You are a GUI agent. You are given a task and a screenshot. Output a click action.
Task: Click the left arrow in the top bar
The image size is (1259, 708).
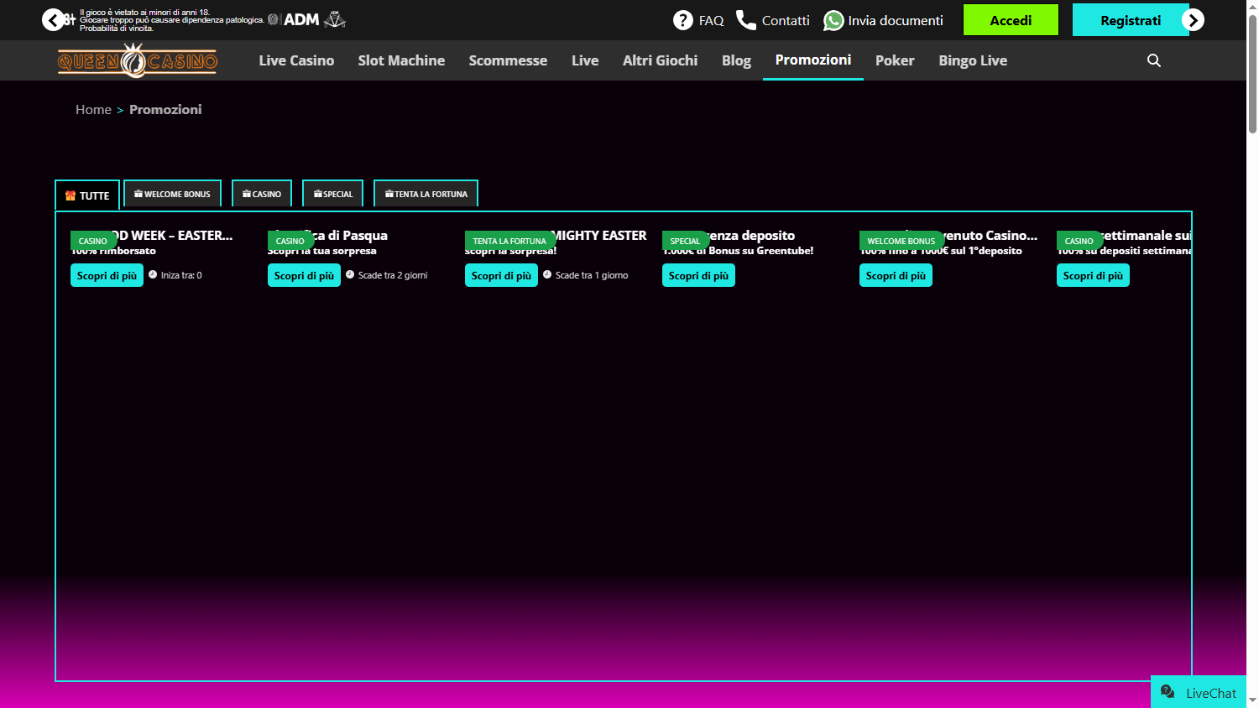click(53, 20)
